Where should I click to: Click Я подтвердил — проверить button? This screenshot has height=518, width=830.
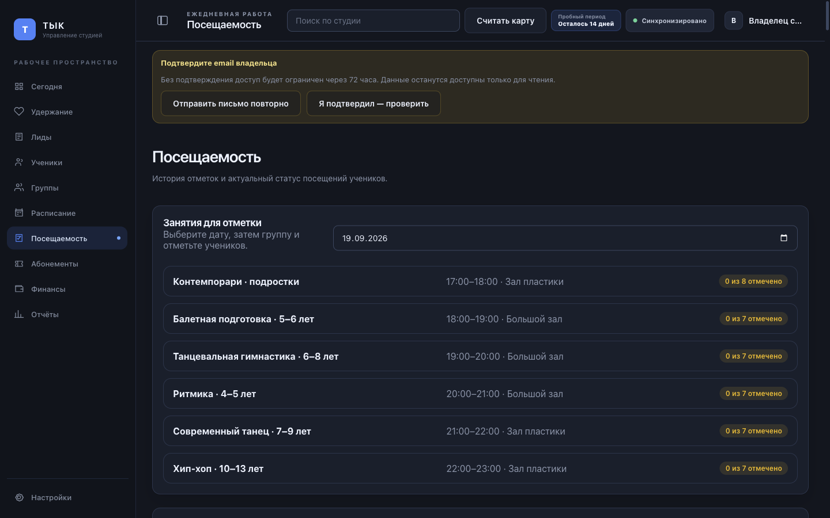pyautogui.click(x=373, y=104)
